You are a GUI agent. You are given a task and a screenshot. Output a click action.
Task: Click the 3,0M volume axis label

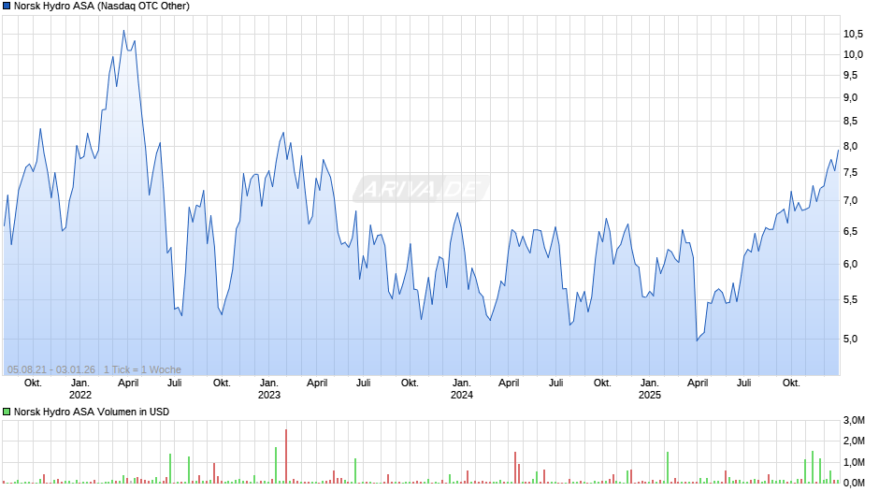coord(854,420)
